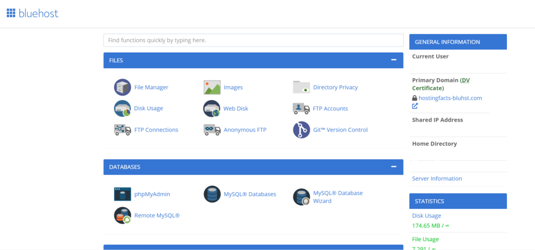Click the external link icon under primary domain
The height and width of the screenshot is (250, 535).
(415, 106)
